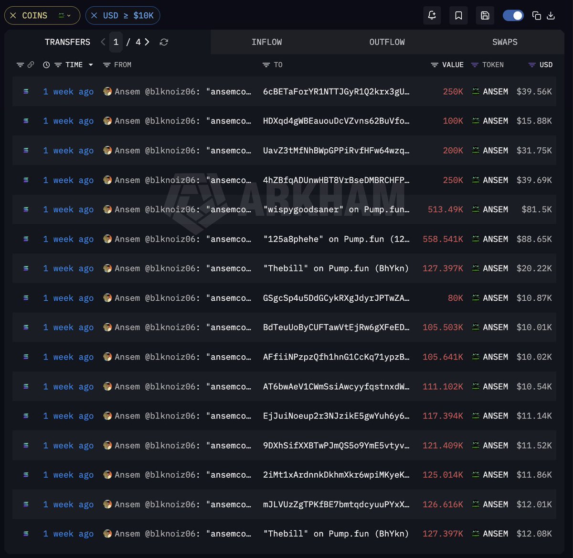Viewport: 573px width, 558px height.
Task: Click the alert bell icon
Action: (432, 16)
